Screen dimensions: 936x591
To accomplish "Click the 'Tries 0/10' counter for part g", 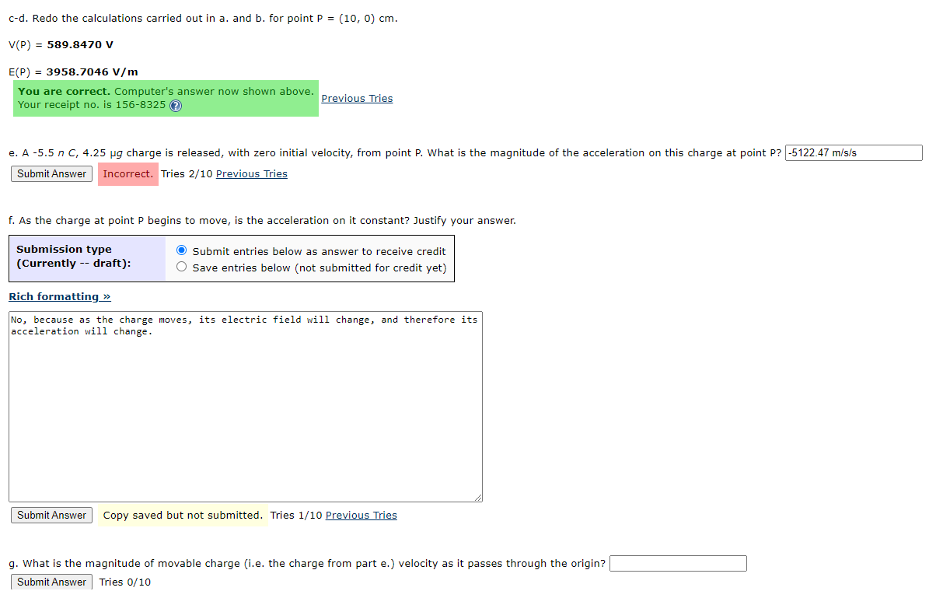I will (124, 581).
